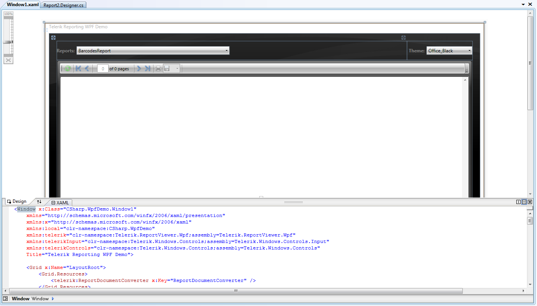Click the Export save disk icon
Viewport: 537px width, 306px height.
point(167,68)
